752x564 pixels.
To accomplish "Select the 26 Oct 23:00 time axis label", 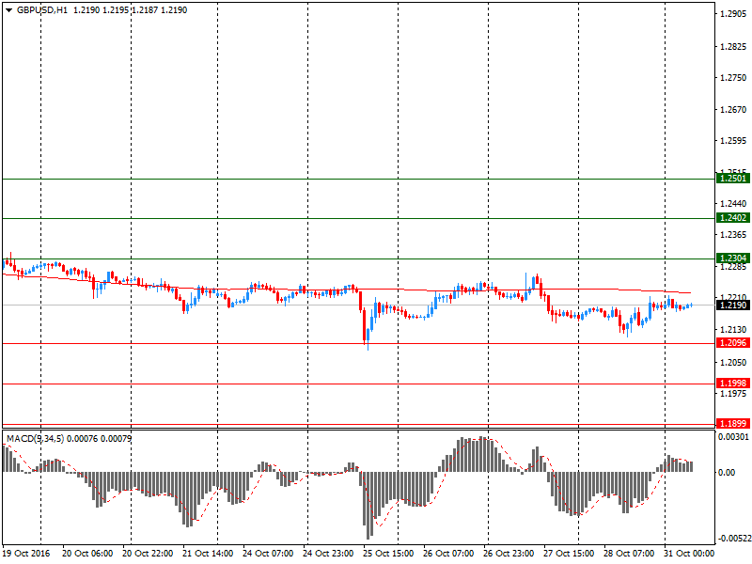I will pos(509,553).
